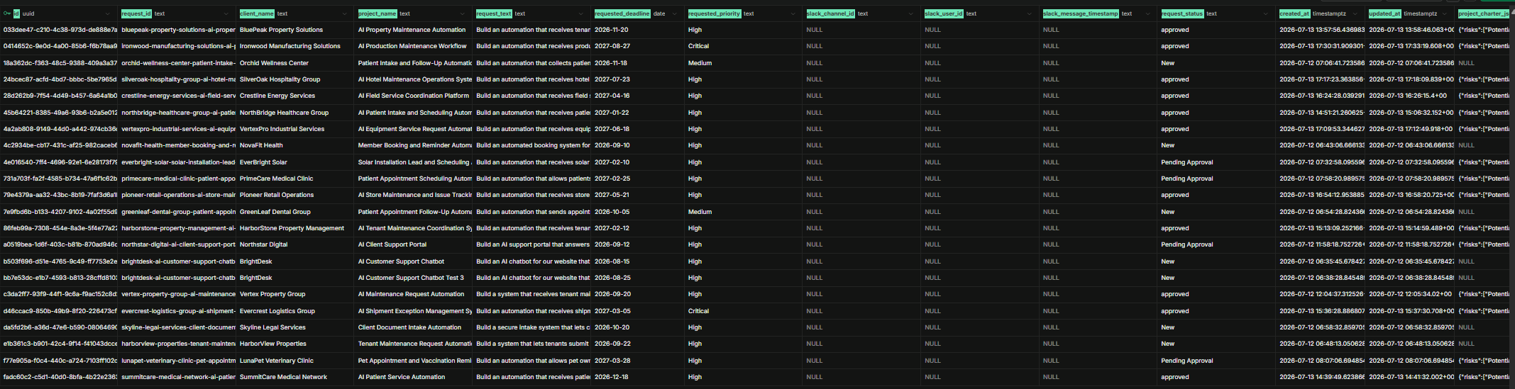The image size is (1515, 389).
Task: Select request_id cell summitcare-medical-network
Action: pos(177,377)
